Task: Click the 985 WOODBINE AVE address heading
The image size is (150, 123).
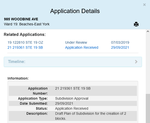Action: click(x=21, y=19)
